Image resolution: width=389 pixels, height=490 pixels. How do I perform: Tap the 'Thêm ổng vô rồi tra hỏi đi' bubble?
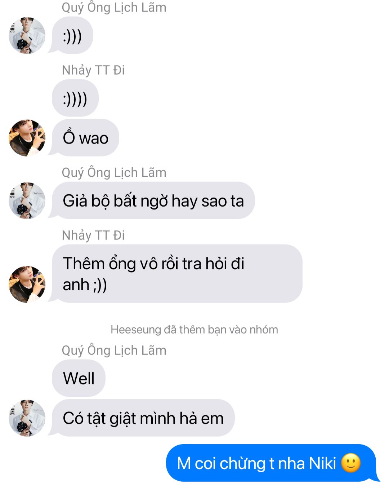pos(177,274)
